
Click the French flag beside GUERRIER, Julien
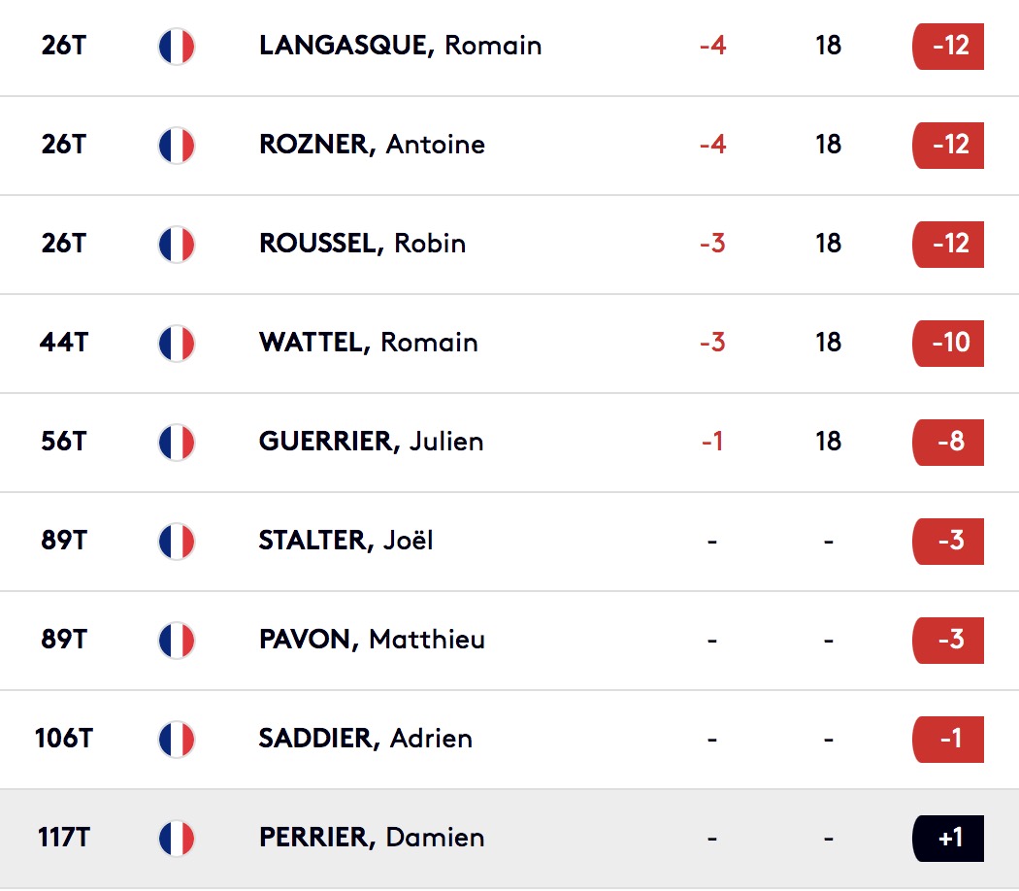coord(177,442)
